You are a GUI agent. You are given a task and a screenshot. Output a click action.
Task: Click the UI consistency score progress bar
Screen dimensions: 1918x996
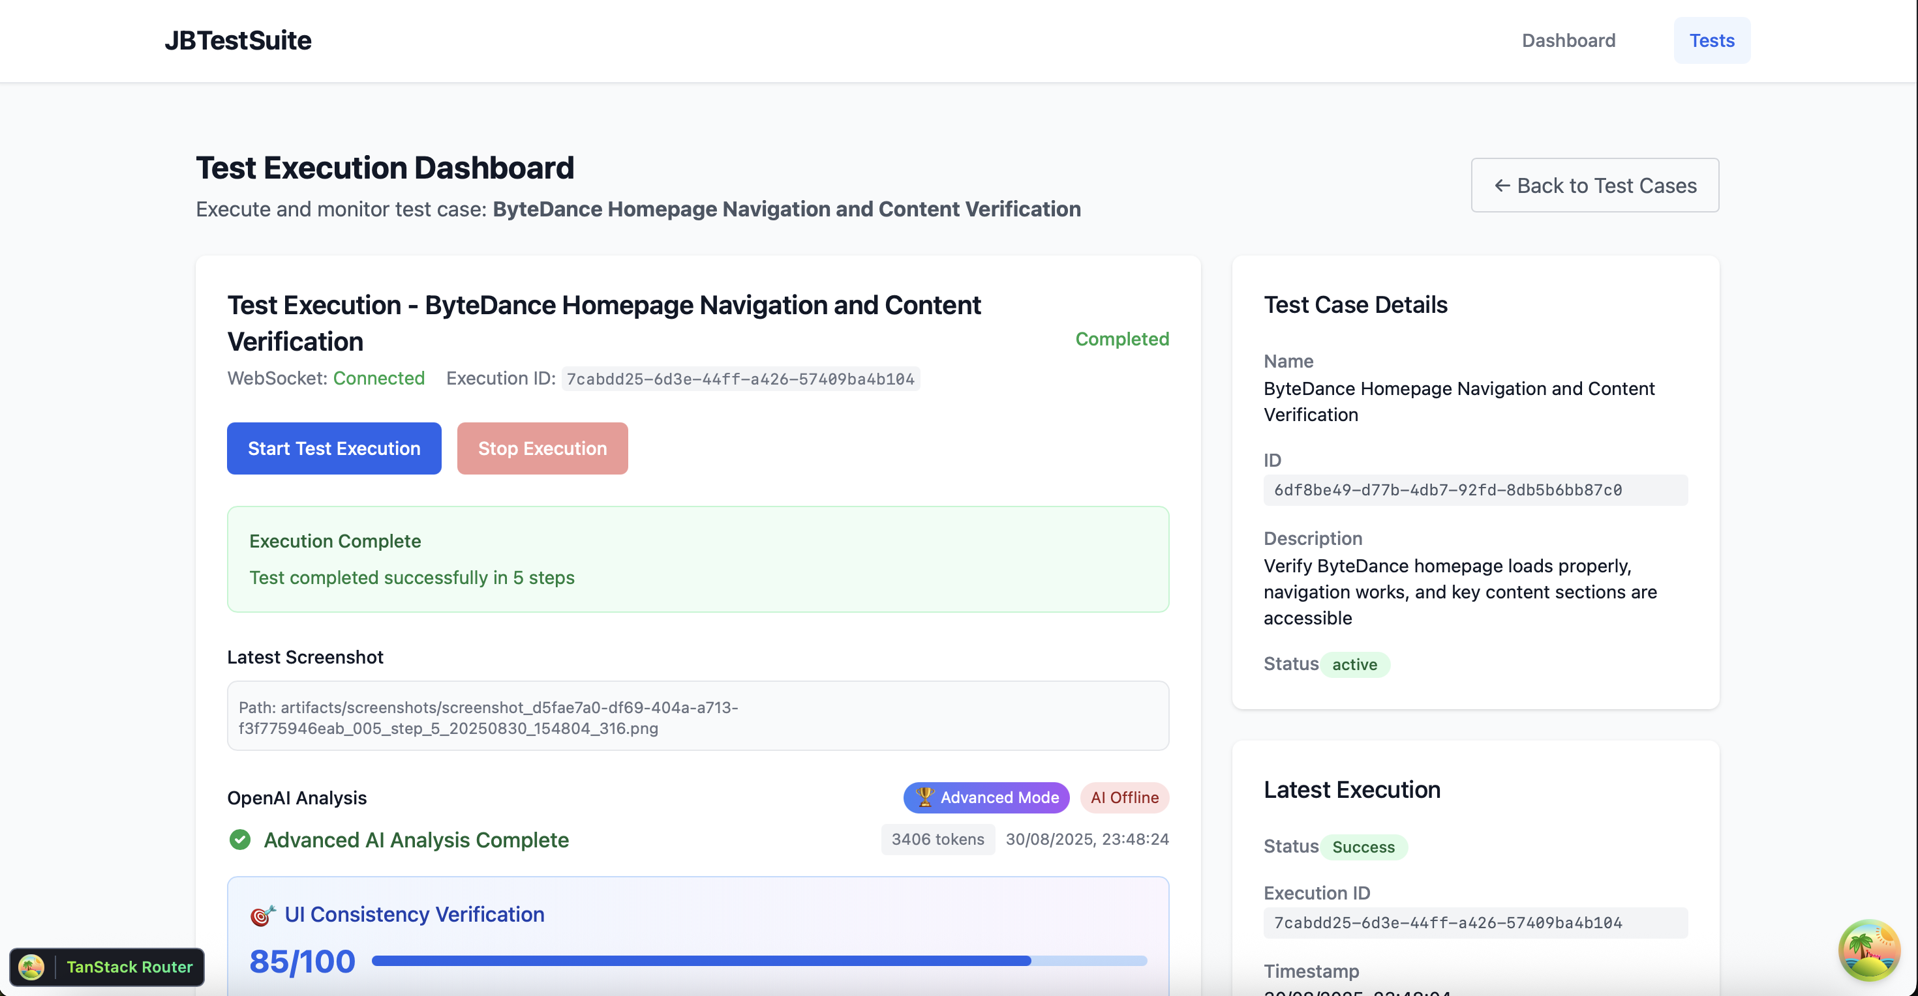pos(759,960)
